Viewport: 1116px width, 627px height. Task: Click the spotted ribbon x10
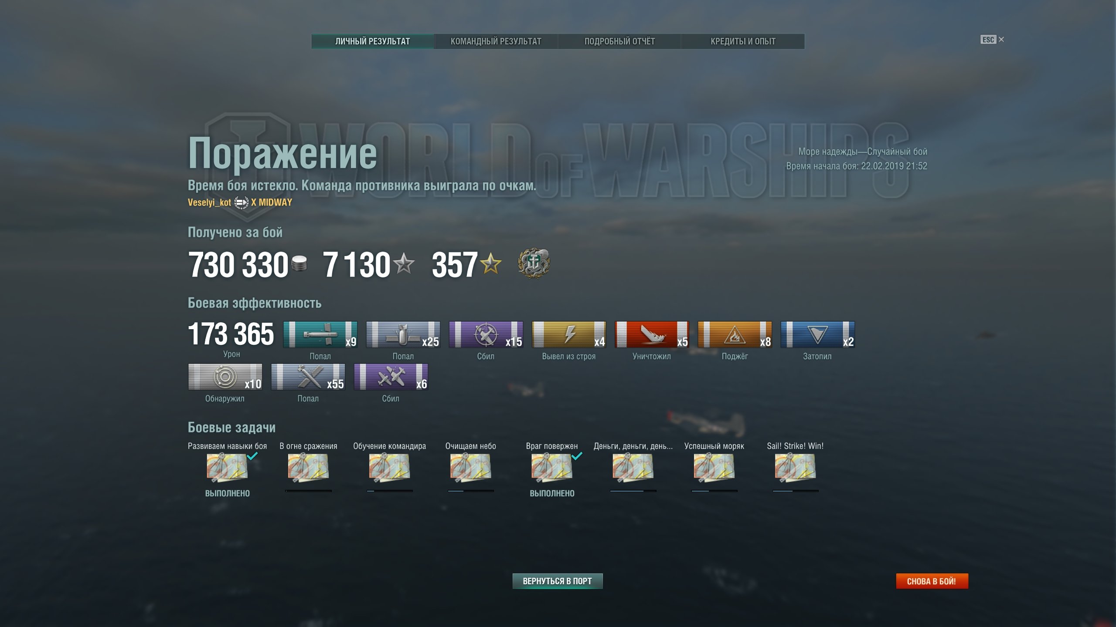tap(225, 377)
